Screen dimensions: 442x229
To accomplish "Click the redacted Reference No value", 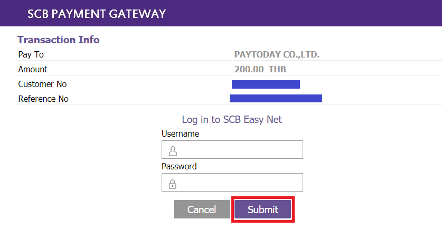I will (276, 98).
